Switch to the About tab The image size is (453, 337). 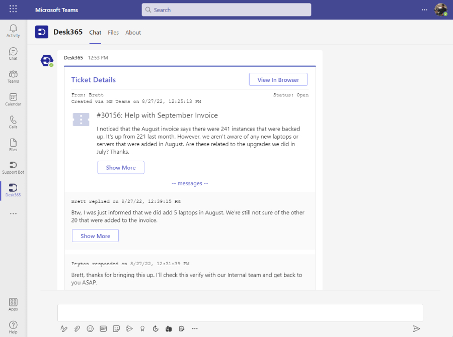click(x=133, y=33)
